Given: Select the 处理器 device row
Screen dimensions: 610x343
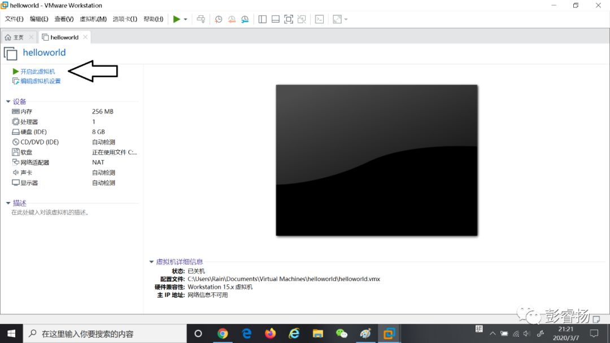Looking at the screenshot, I should point(75,122).
